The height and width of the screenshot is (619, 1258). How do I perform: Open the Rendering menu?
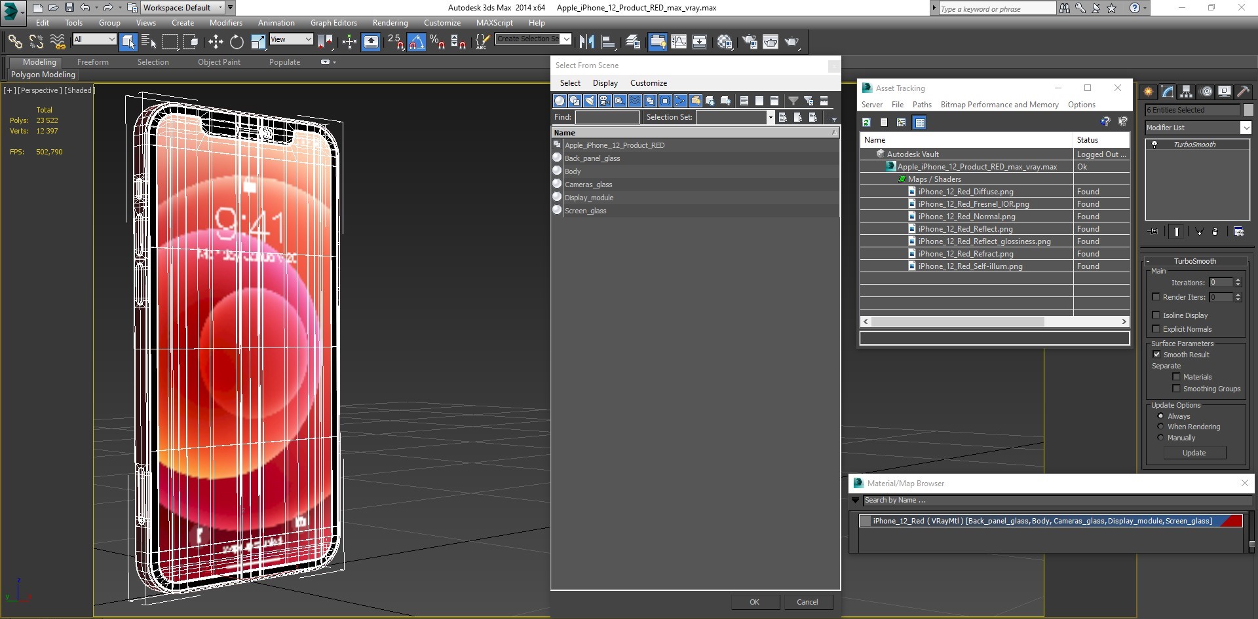(x=390, y=23)
